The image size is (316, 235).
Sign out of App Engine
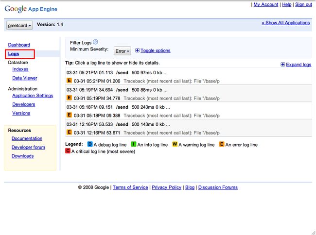303,4
